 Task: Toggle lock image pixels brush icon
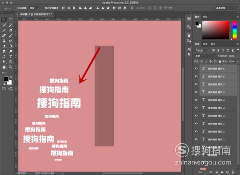pos(206,61)
